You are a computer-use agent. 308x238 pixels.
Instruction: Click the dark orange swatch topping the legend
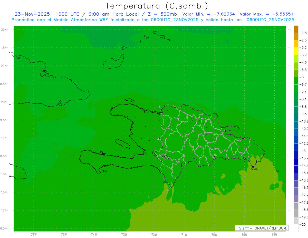(296, 30)
